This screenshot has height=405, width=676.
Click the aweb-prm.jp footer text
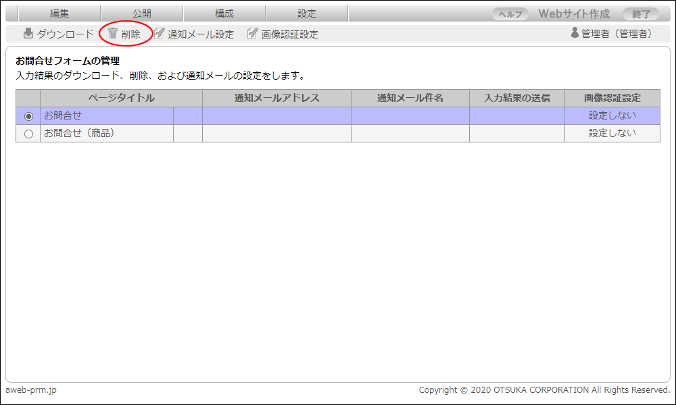coord(31,390)
